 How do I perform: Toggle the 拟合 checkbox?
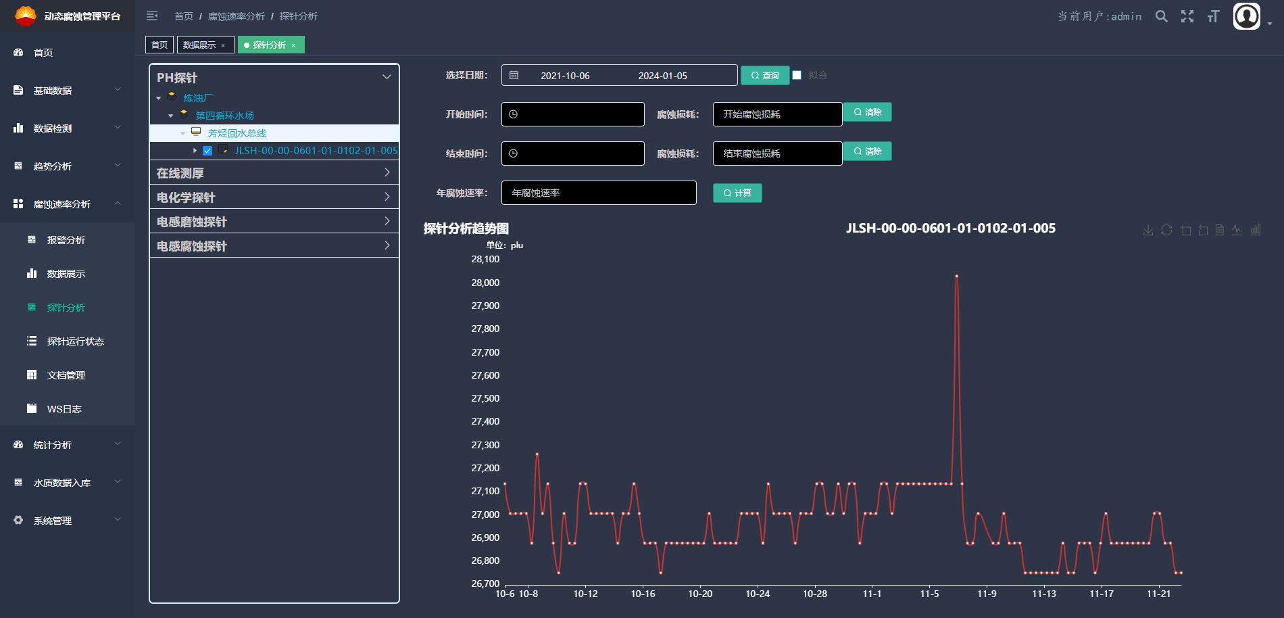point(797,75)
